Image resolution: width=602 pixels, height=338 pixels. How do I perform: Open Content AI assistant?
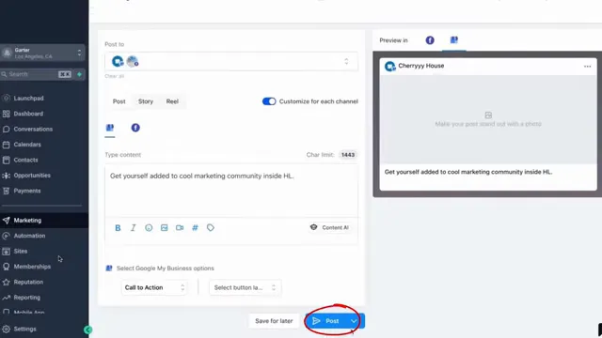(x=329, y=227)
